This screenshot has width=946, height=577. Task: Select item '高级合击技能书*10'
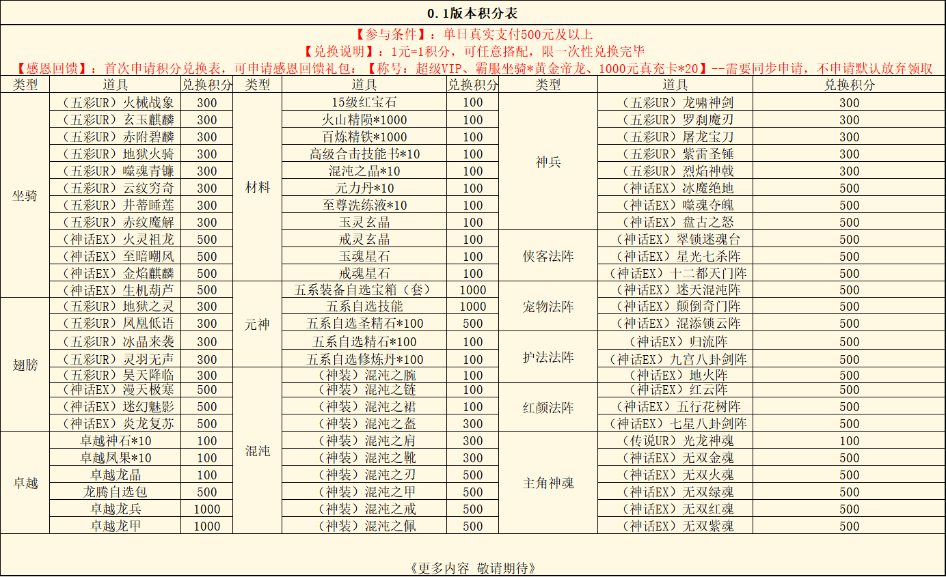(364, 154)
